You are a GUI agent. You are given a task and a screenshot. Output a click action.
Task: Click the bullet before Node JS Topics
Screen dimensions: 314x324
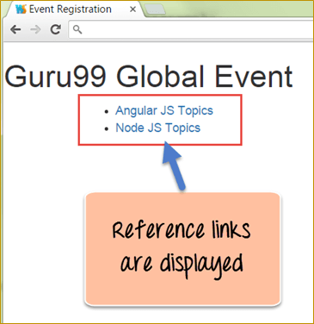[107, 129]
